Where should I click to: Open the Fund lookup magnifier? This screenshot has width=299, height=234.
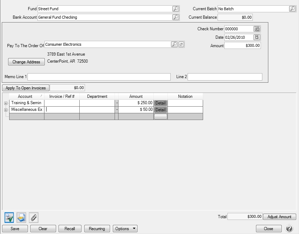pos(175,8)
